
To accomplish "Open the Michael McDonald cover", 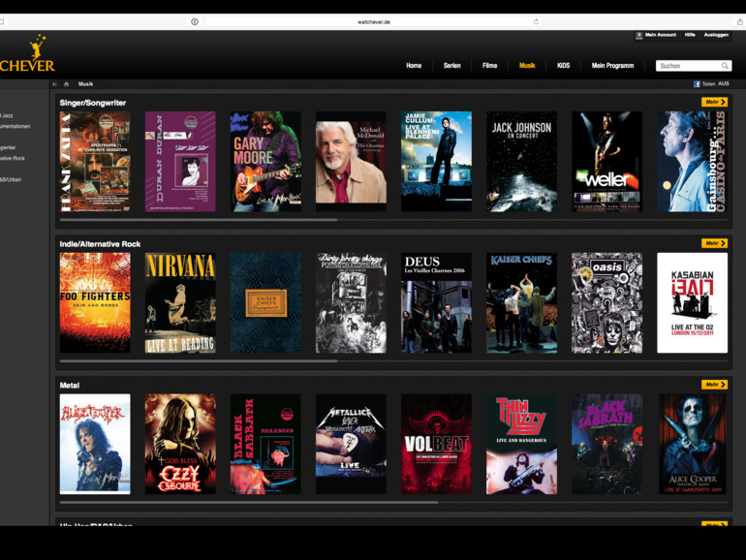I will (351, 162).
